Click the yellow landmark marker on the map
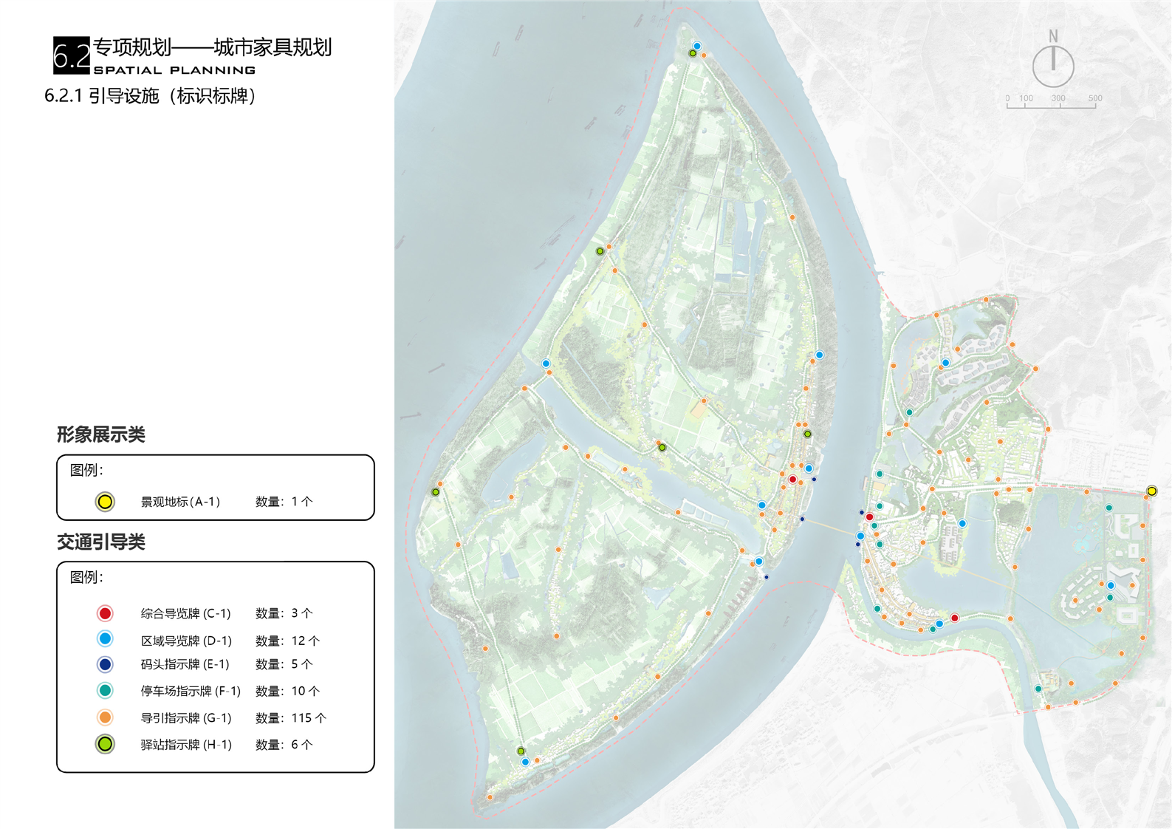The height and width of the screenshot is (829, 1172). point(1151,491)
